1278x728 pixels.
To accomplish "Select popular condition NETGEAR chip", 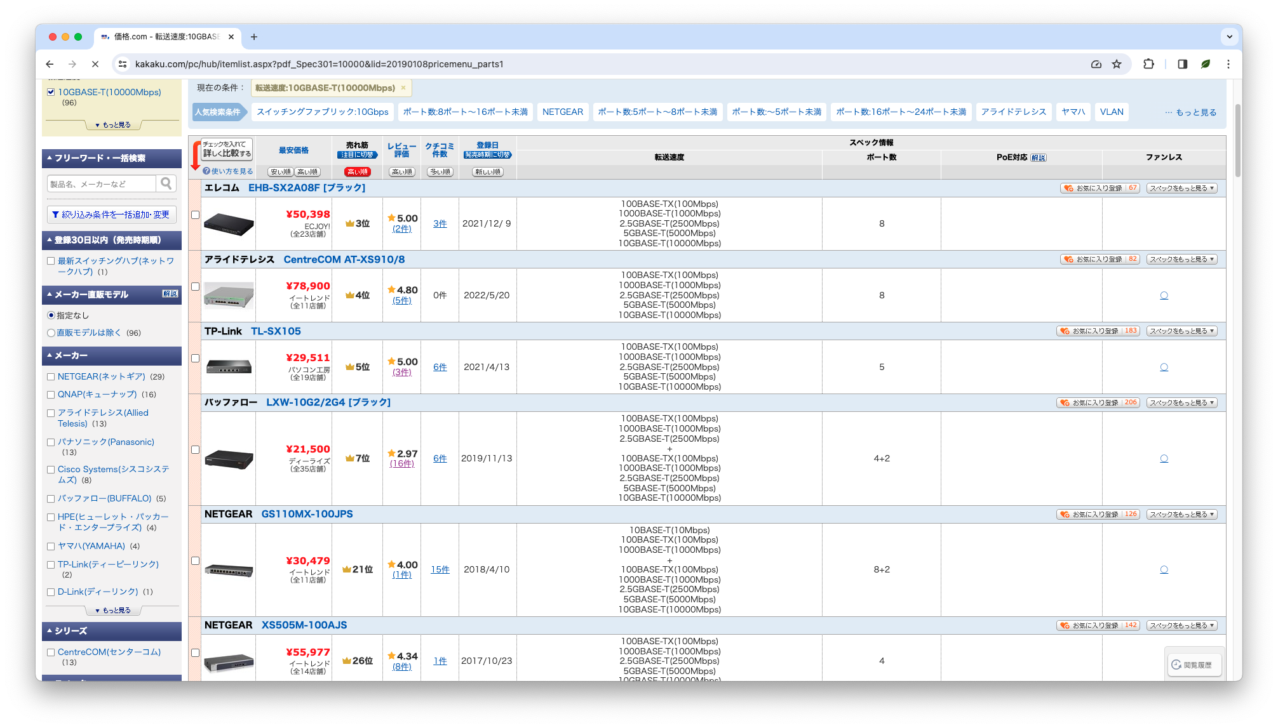I will coord(563,112).
